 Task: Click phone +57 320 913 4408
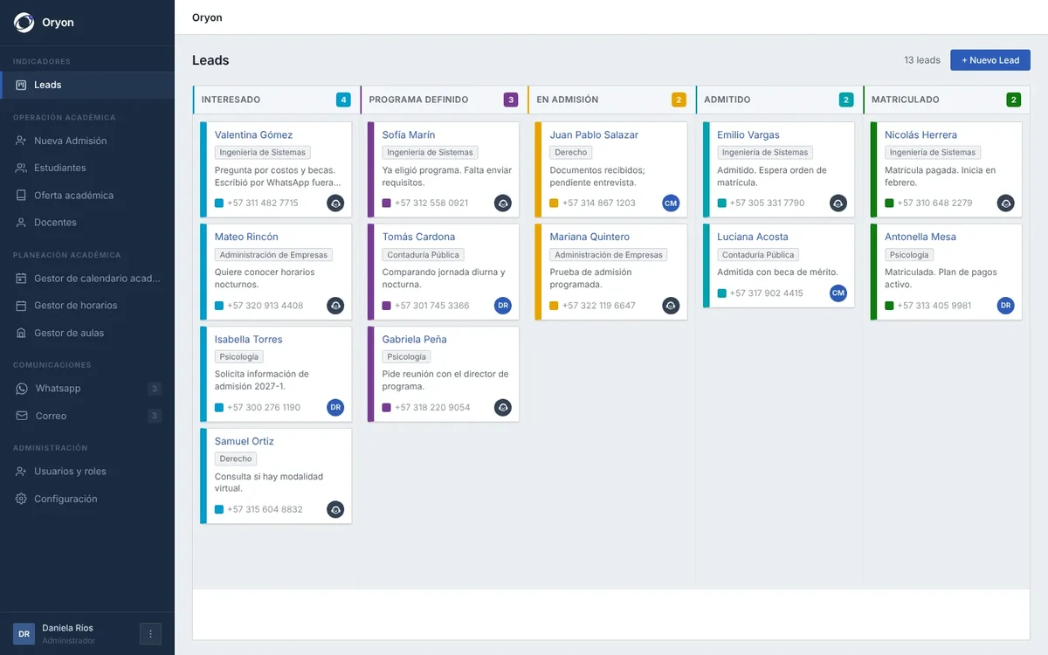pyautogui.click(x=265, y=306)
